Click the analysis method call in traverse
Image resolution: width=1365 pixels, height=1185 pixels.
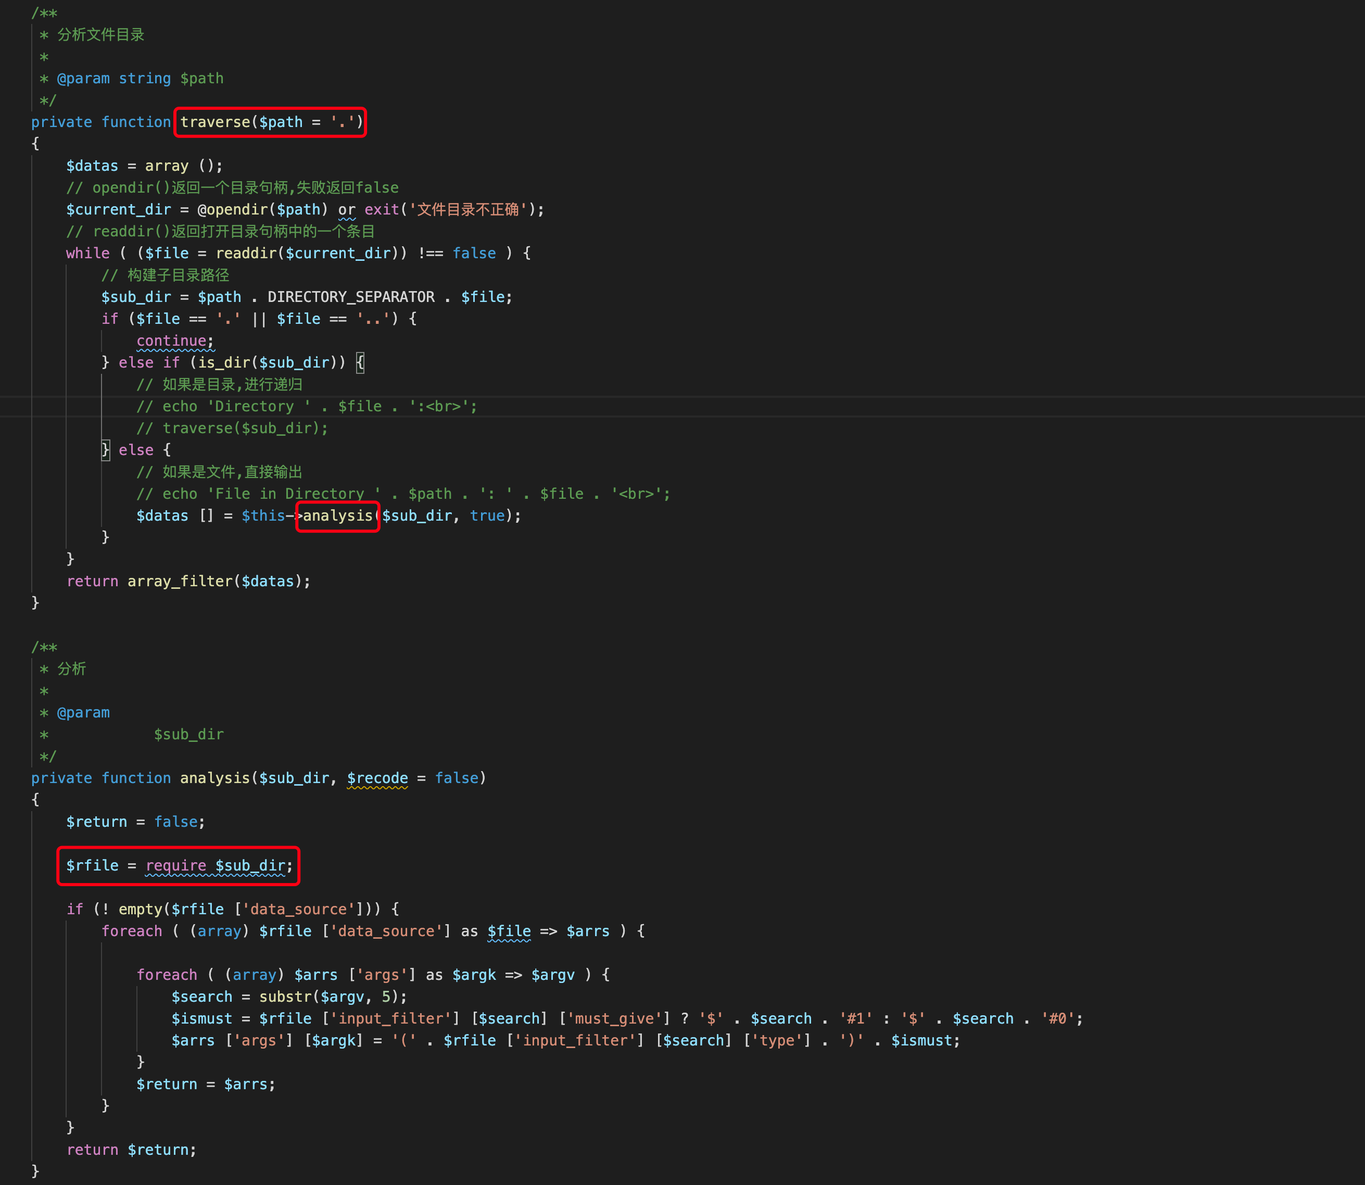click(337, 516)
